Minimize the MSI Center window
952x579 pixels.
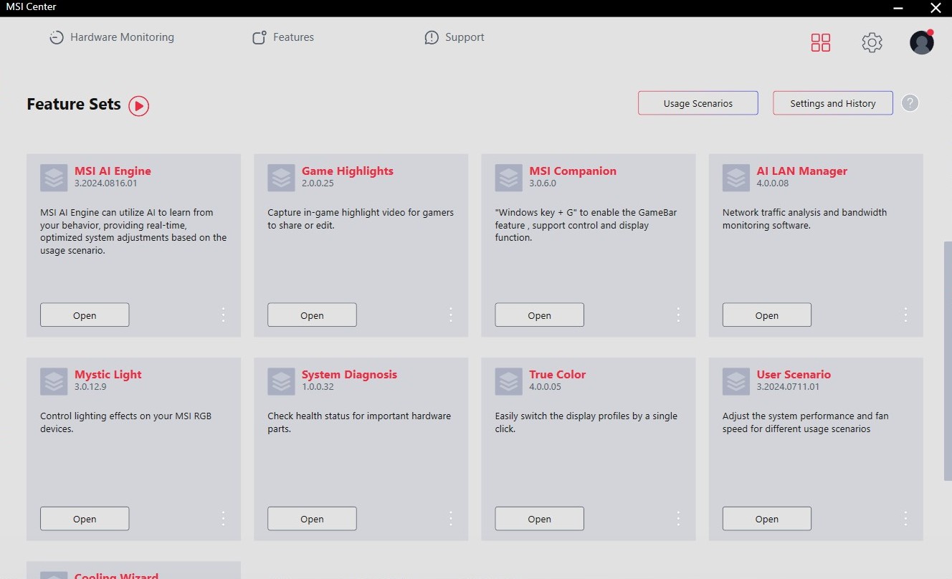coord(899,8)
